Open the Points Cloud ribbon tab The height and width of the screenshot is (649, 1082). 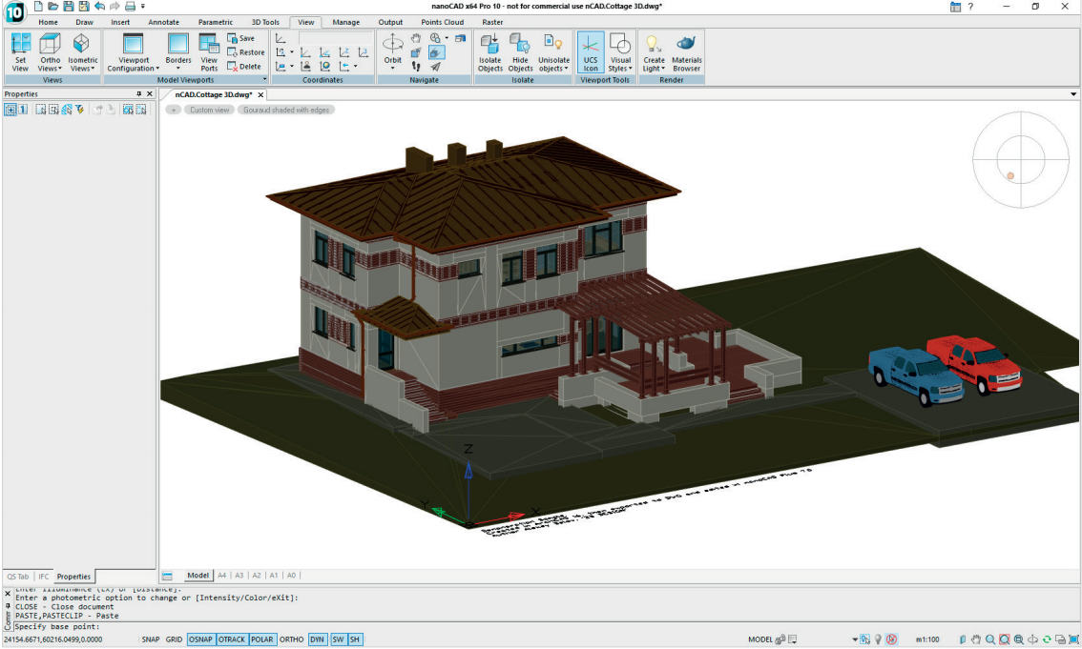click(443, 22)
